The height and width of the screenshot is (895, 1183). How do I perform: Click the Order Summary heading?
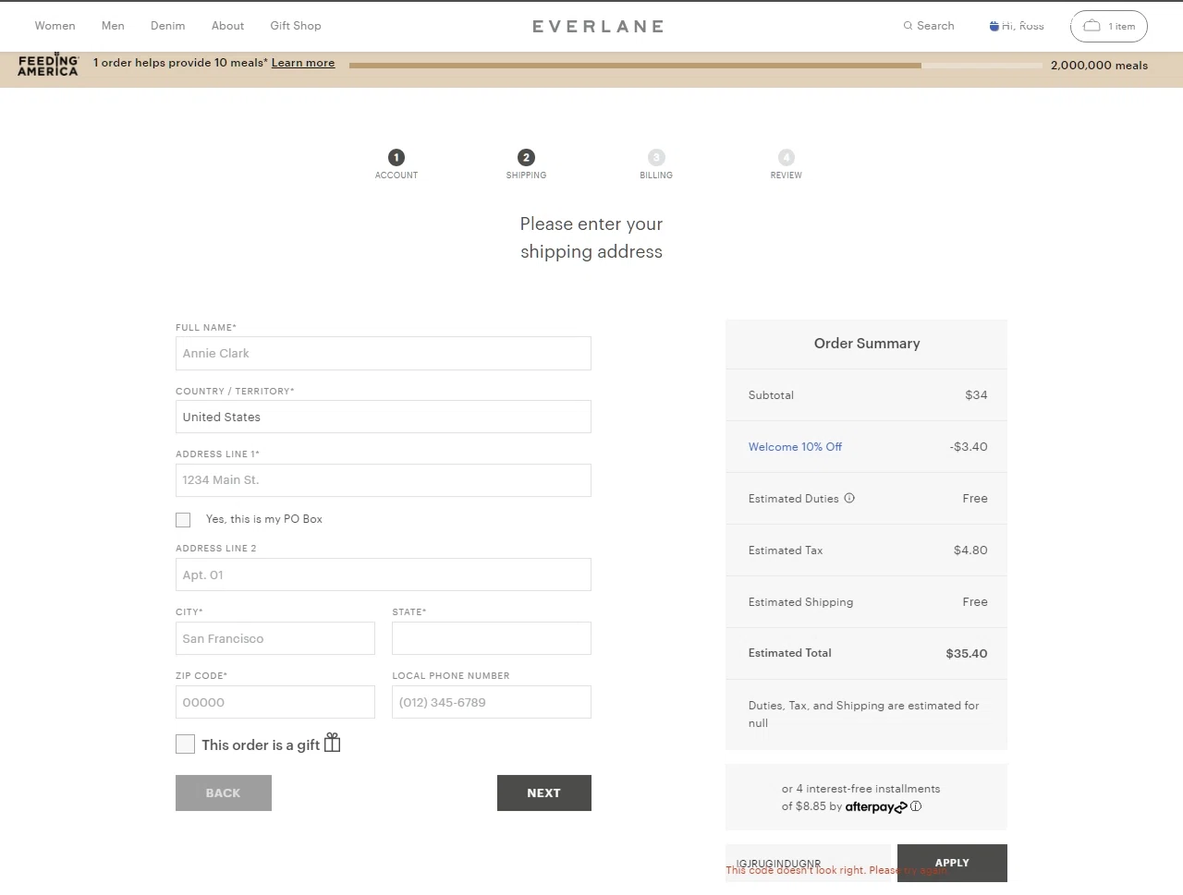pyautogui.click(x=867, y=344)
